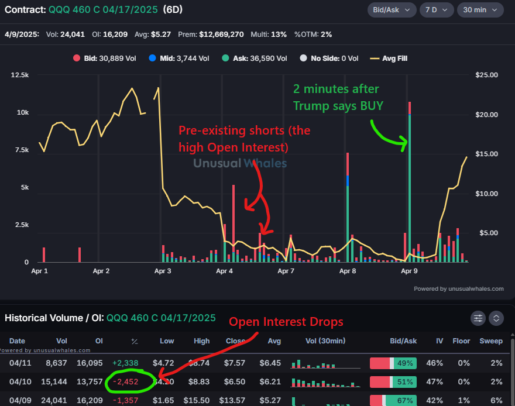Collapse the Historical Volume panel icon

tap(496, 318)
